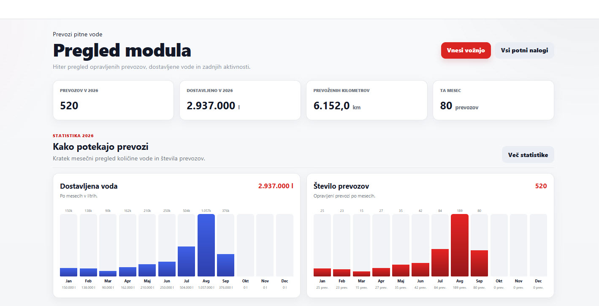This screenshot has height=306, width=599.
Task: Select the red "2.937.000 l" chart total
Action: [x=276, y=186]
